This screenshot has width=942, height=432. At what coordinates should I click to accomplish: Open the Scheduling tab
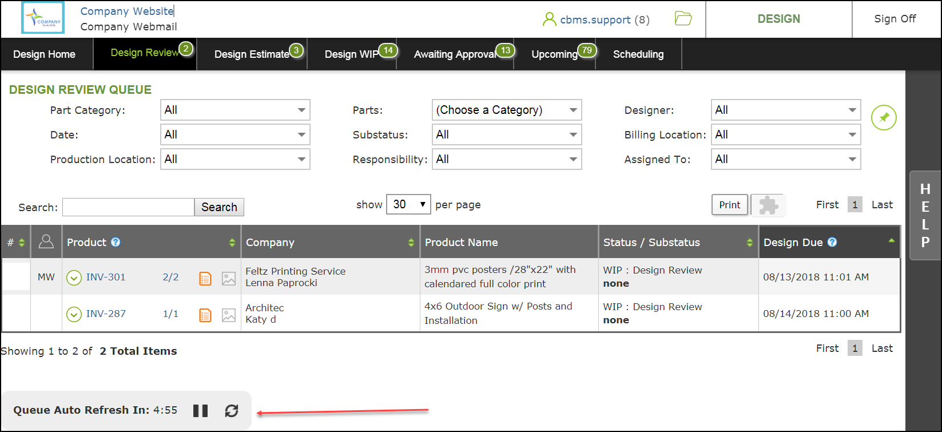(638, 54)
